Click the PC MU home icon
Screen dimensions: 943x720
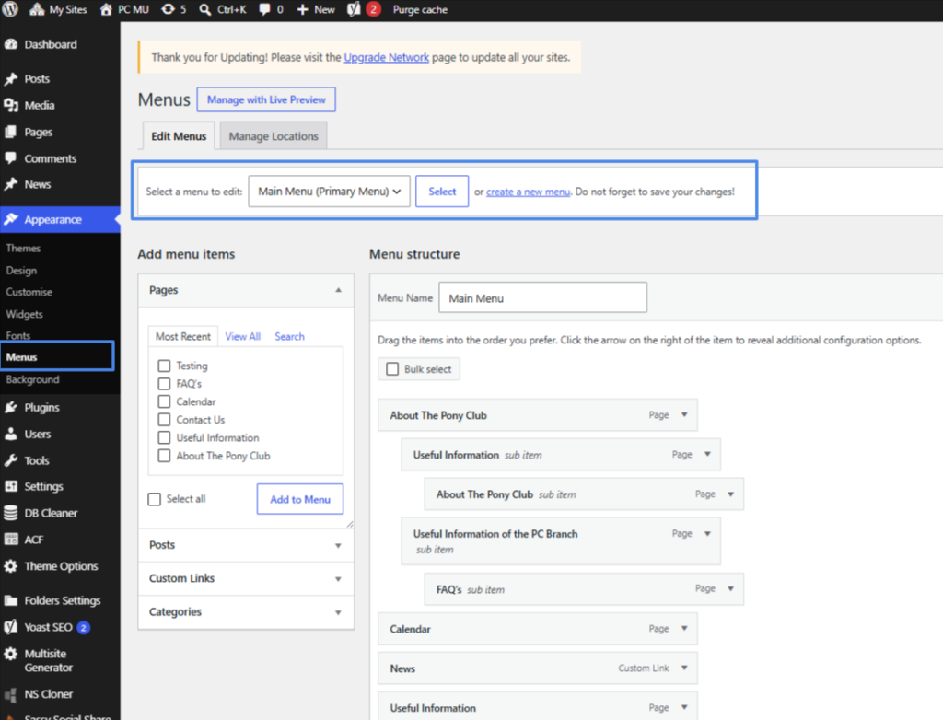click(107, 9)
